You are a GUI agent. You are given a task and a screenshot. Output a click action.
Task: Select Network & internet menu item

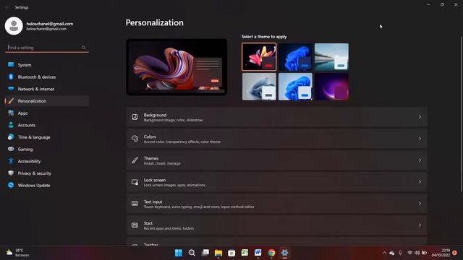[x=47, y=89]
